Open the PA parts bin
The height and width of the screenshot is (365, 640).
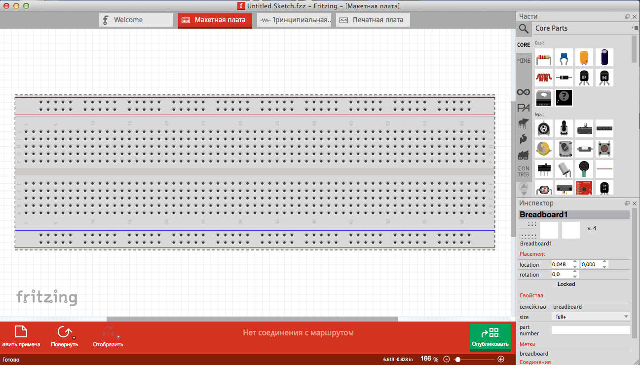pos(524,108)
